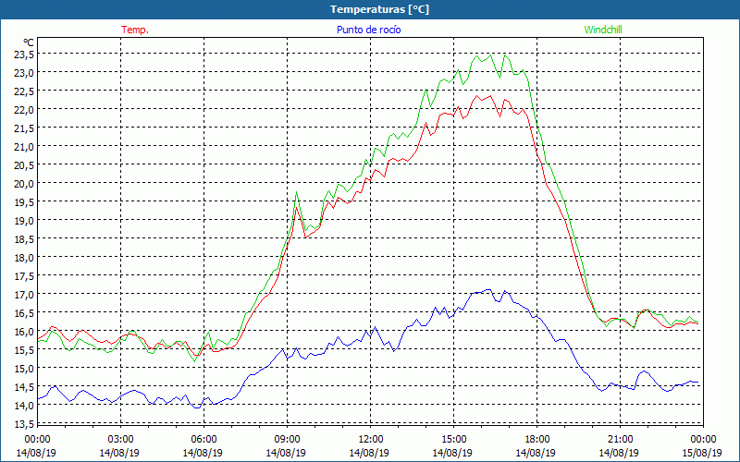Click the 19,5 y-axis value

[x=24, y=201]
